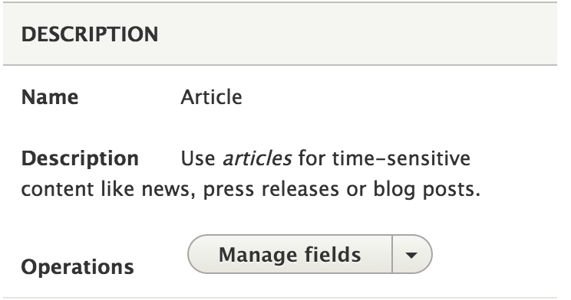Click the Article content type name

[211, 97]
